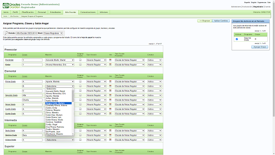Open Asignar Clases paper icon for Pre Kinder
The image size is (275, 155).
(80, 60)
